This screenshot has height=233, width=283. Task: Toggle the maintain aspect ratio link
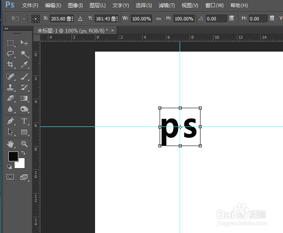[x=158, y=19]
